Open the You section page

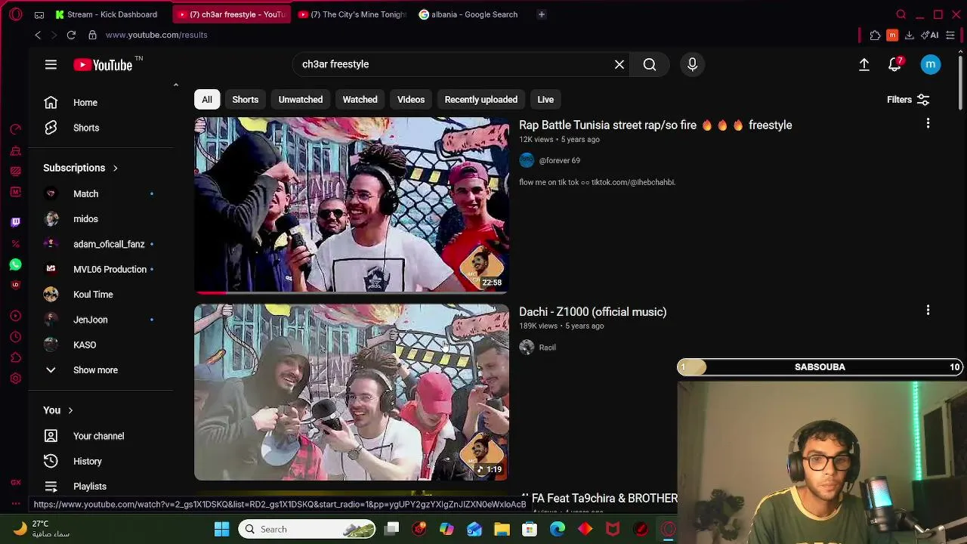[58, 410]
